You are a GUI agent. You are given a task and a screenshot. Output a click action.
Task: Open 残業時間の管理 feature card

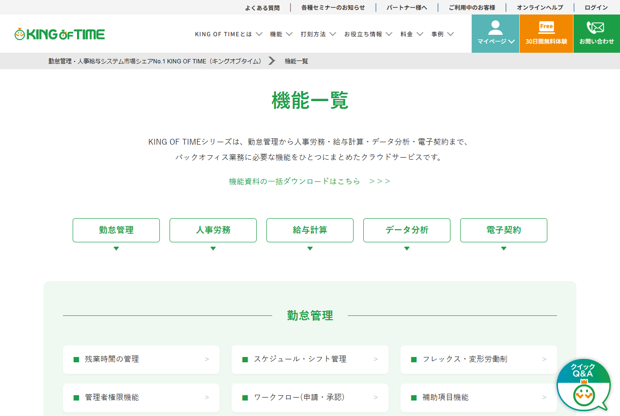coord(141,359)
